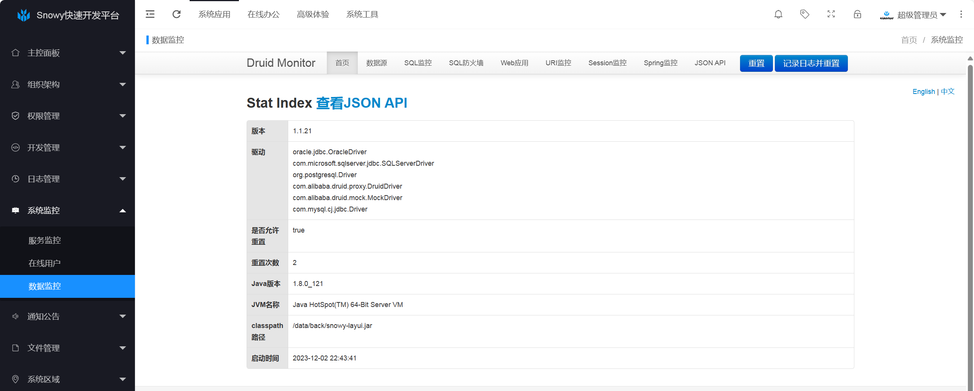The height and width of the screenshot is (391, 974).
Task: Switch to the Spring监控 tab
Action: click(x=661, y=63)
